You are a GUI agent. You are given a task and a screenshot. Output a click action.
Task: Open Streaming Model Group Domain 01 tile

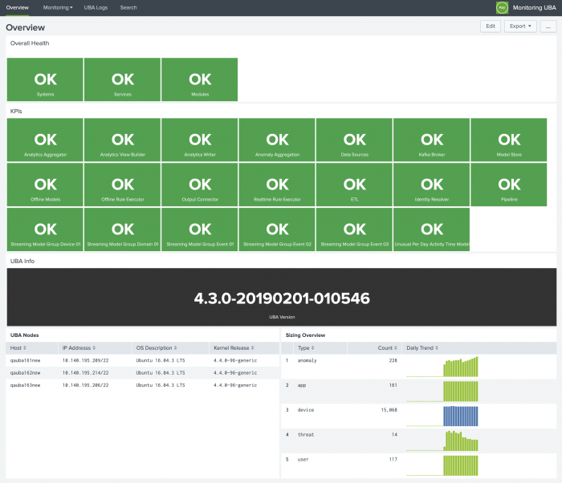click(122, 229)
